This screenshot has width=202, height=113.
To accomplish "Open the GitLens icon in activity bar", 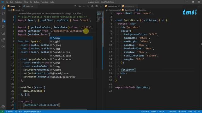I will click(x=3, y=46).
